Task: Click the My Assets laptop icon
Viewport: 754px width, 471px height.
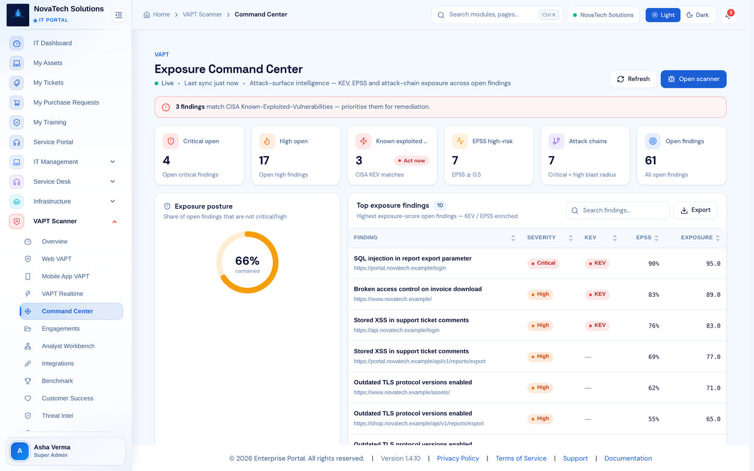Action: click(x=17, y=63)
